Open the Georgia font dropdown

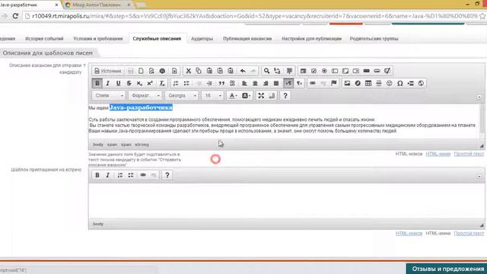182,96
